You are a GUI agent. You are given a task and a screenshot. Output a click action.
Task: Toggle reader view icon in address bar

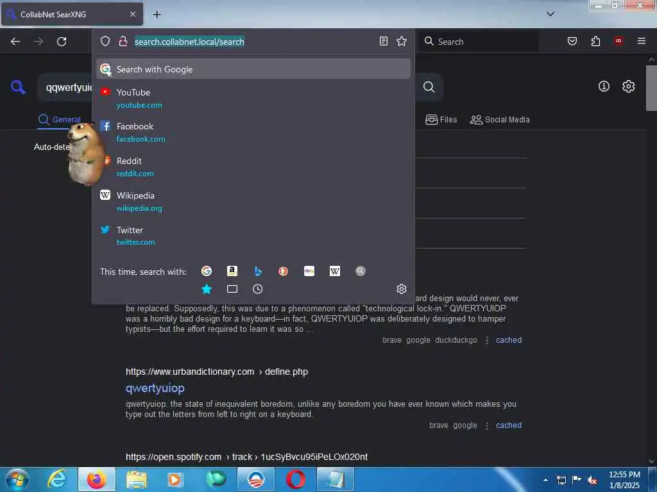pyautogui.click(x=384, y=41)
